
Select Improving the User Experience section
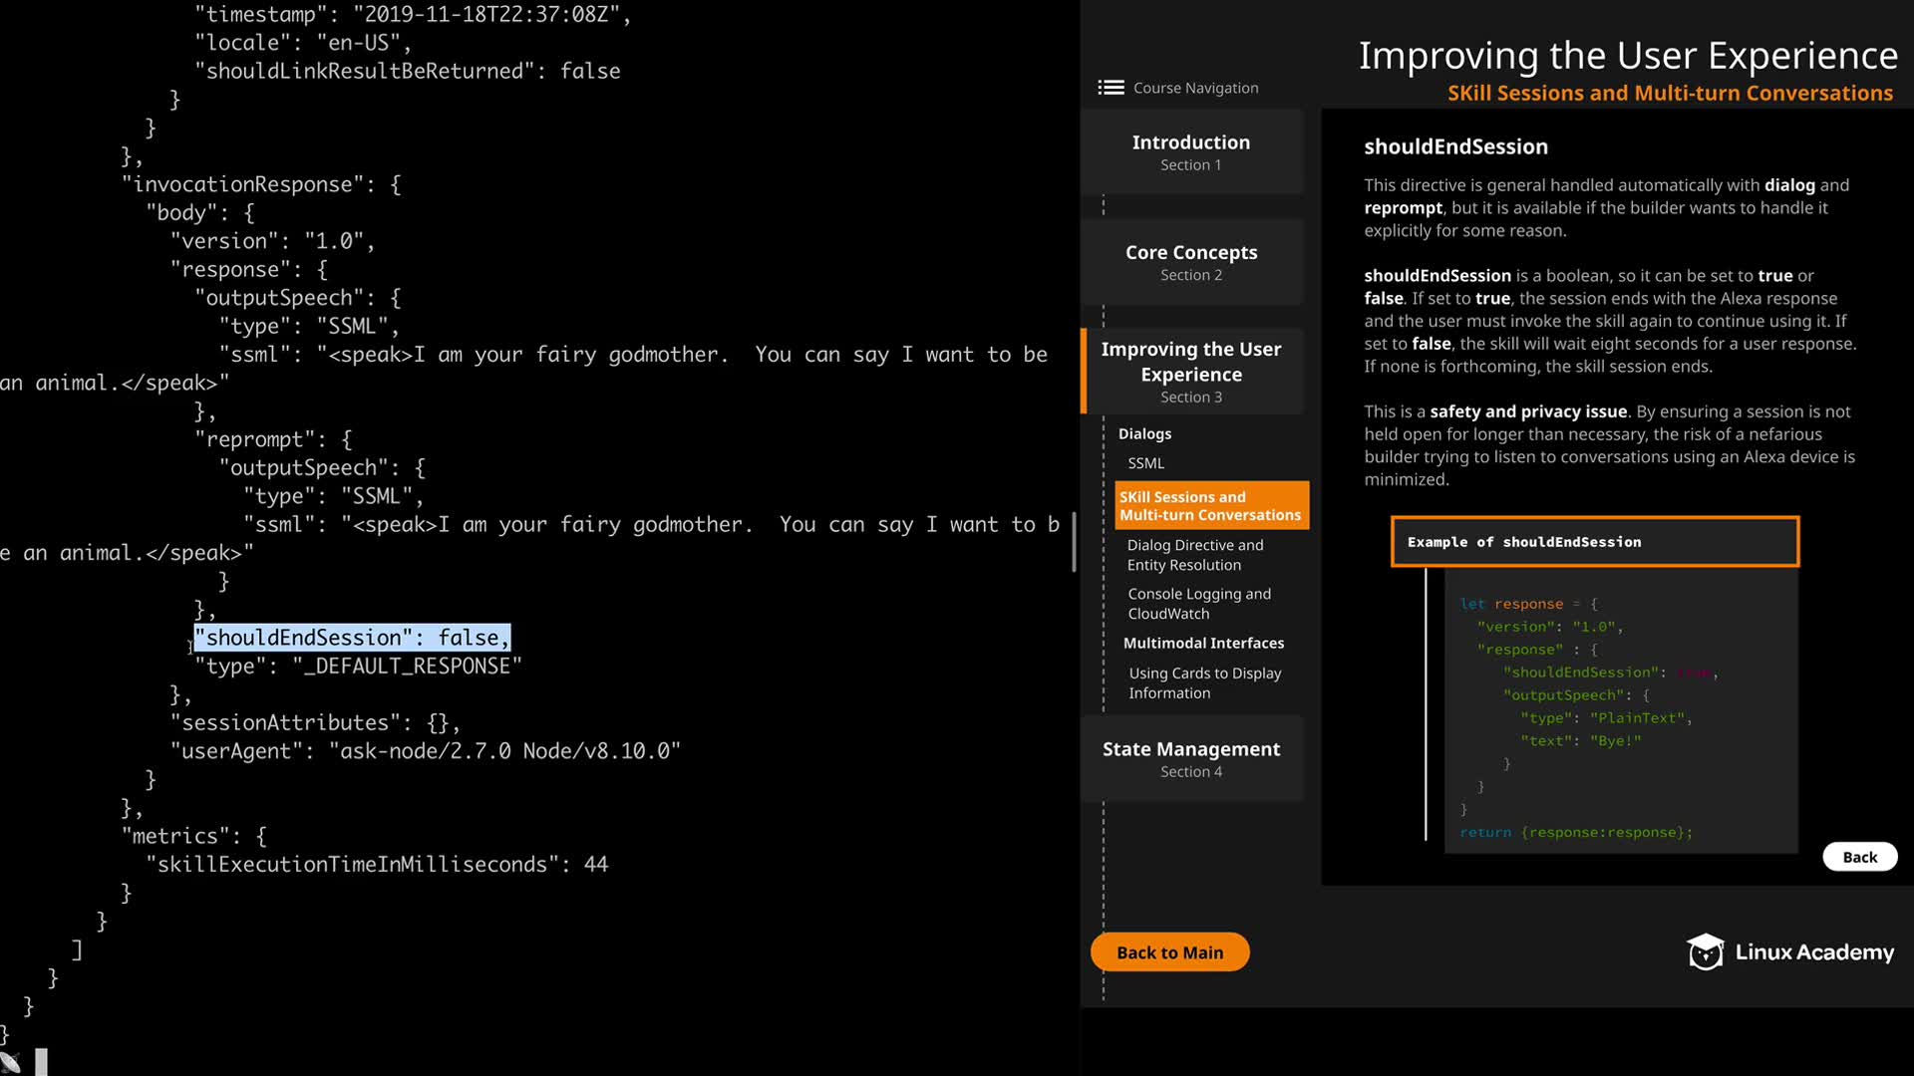pos(1190,372)
